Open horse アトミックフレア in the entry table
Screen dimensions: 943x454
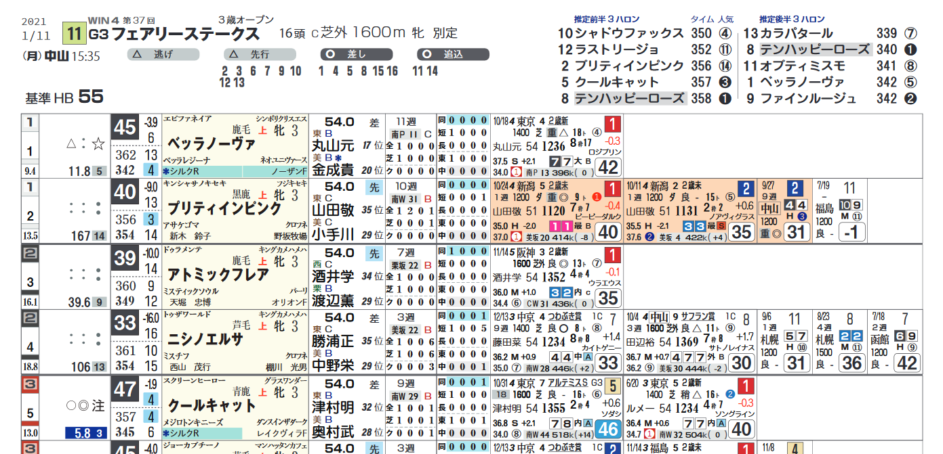[218, 274]
